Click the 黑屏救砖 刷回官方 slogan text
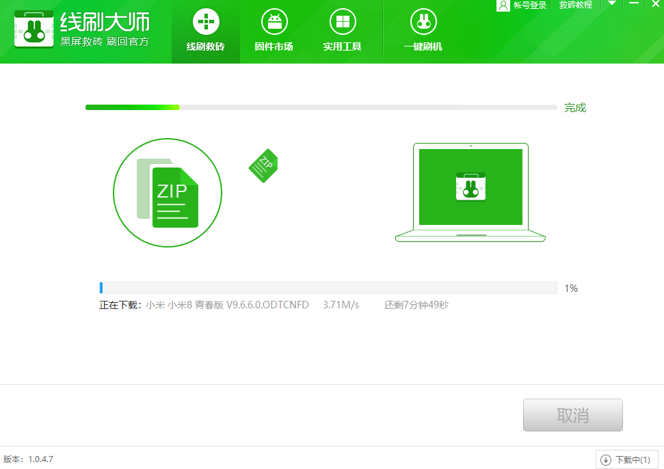 pyautogui.click(x=105, y=42)
